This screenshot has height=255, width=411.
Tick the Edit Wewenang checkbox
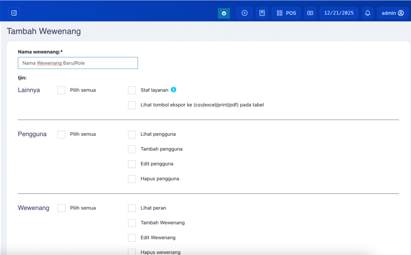tap(132, 238)
